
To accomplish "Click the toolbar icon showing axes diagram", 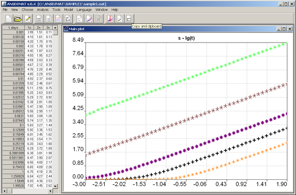I will pyautogui.click(x=68, y=19).
